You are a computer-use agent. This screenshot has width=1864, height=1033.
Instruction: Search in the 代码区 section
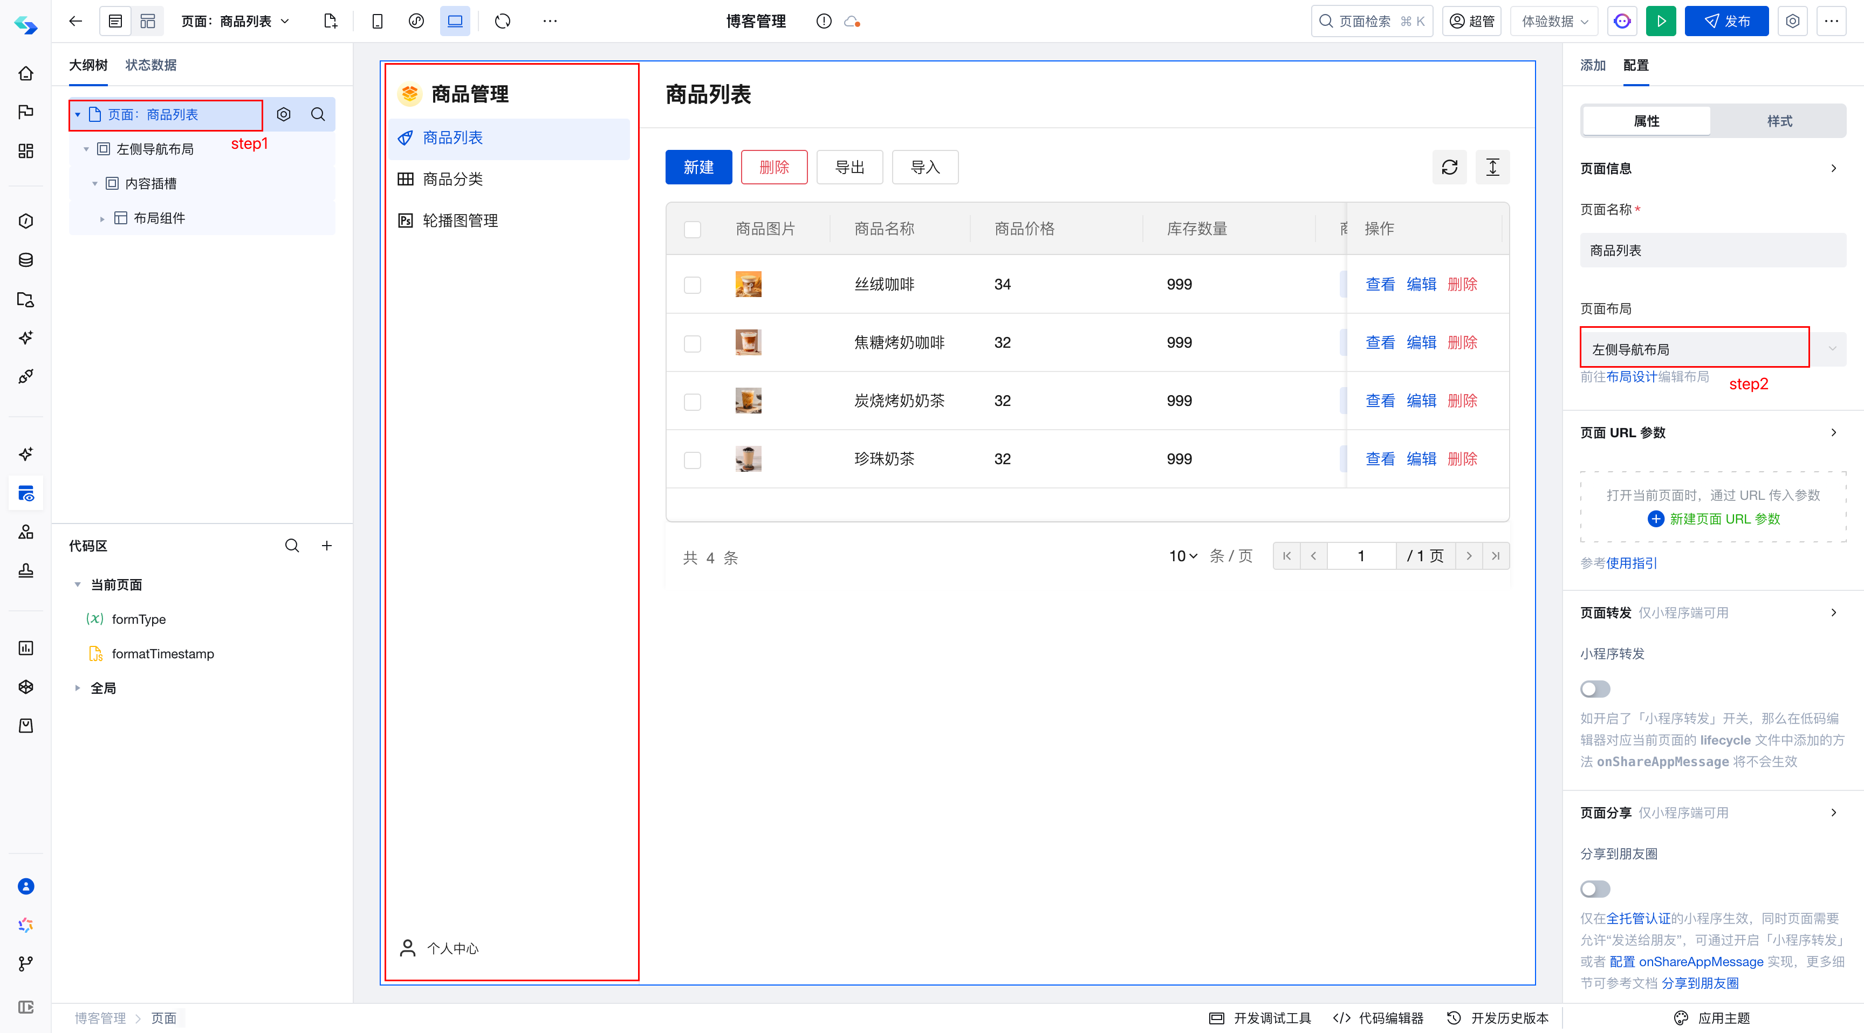tap(292, 546)
